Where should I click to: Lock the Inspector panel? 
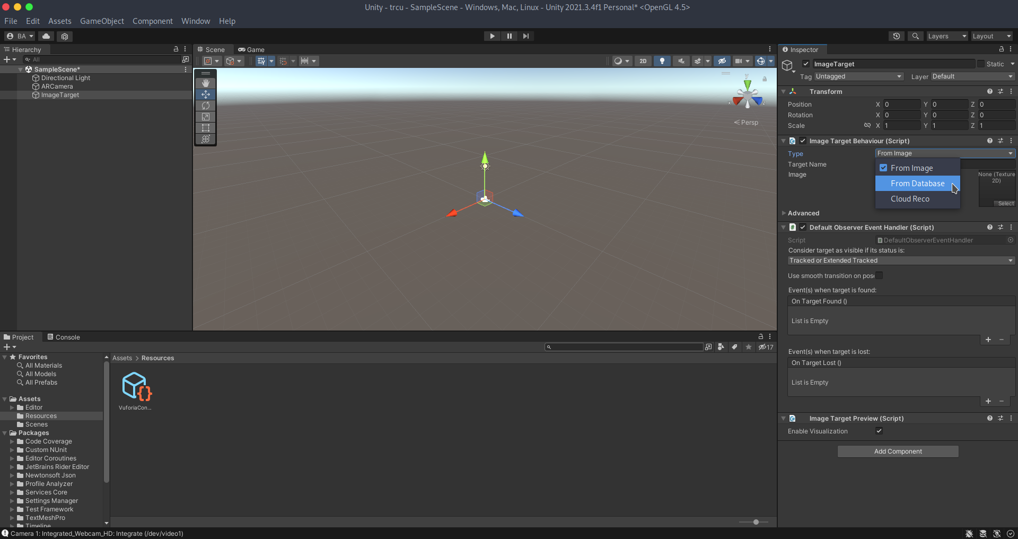[x=1001, y=49]
